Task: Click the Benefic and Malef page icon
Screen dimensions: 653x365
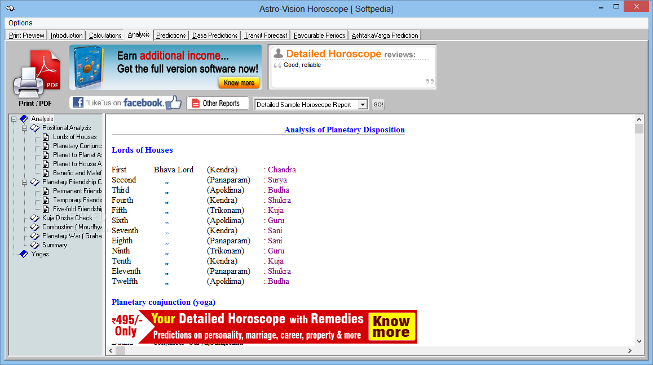Action: [x=46, y=173]
